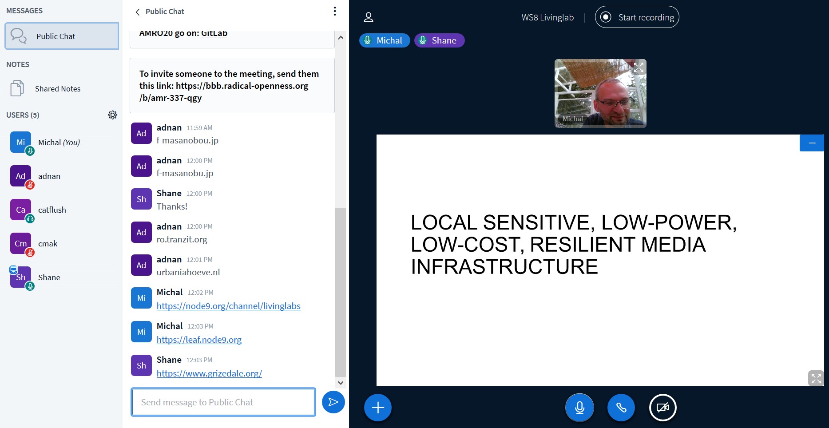Expand Michal's webcam video to fullscreen
829x428 pixels.
[x=639, y=67]
